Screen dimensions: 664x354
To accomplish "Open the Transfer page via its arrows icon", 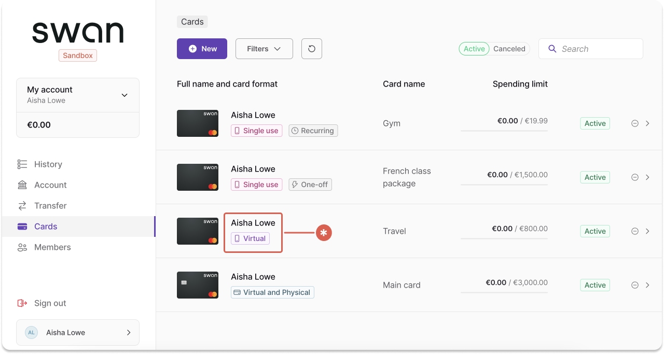I will click(x=22, y=206).
